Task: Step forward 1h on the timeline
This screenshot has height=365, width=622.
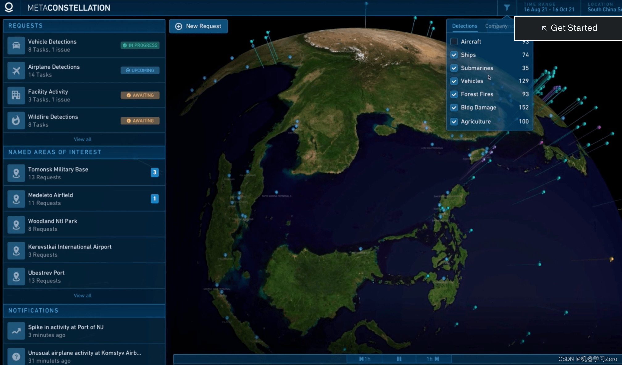Action: click(x=433, y=359)
